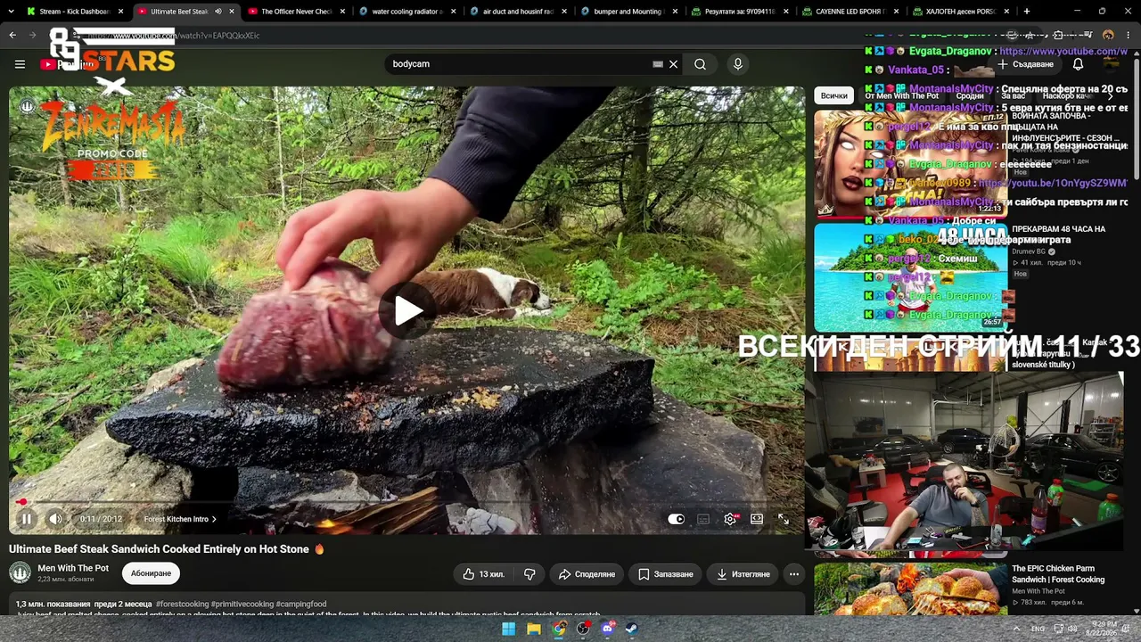Image resolution: width=1141 pixels, height=642 pixels.
Task: Click the Запазване save button
Action: (x=665, y=574)
